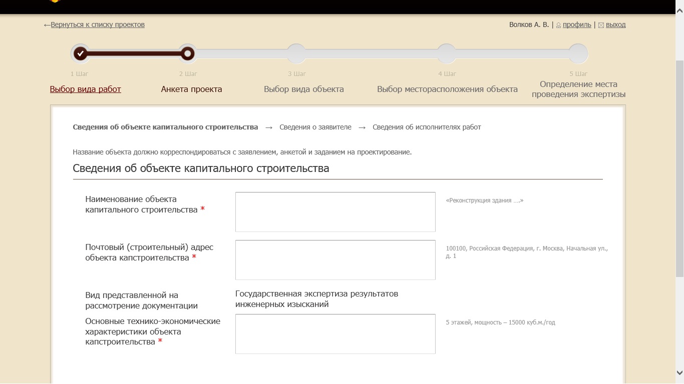This screenshot has height=384, width=684.
Task: Click the '5 Шаг' label
Action: click(578, 74)
